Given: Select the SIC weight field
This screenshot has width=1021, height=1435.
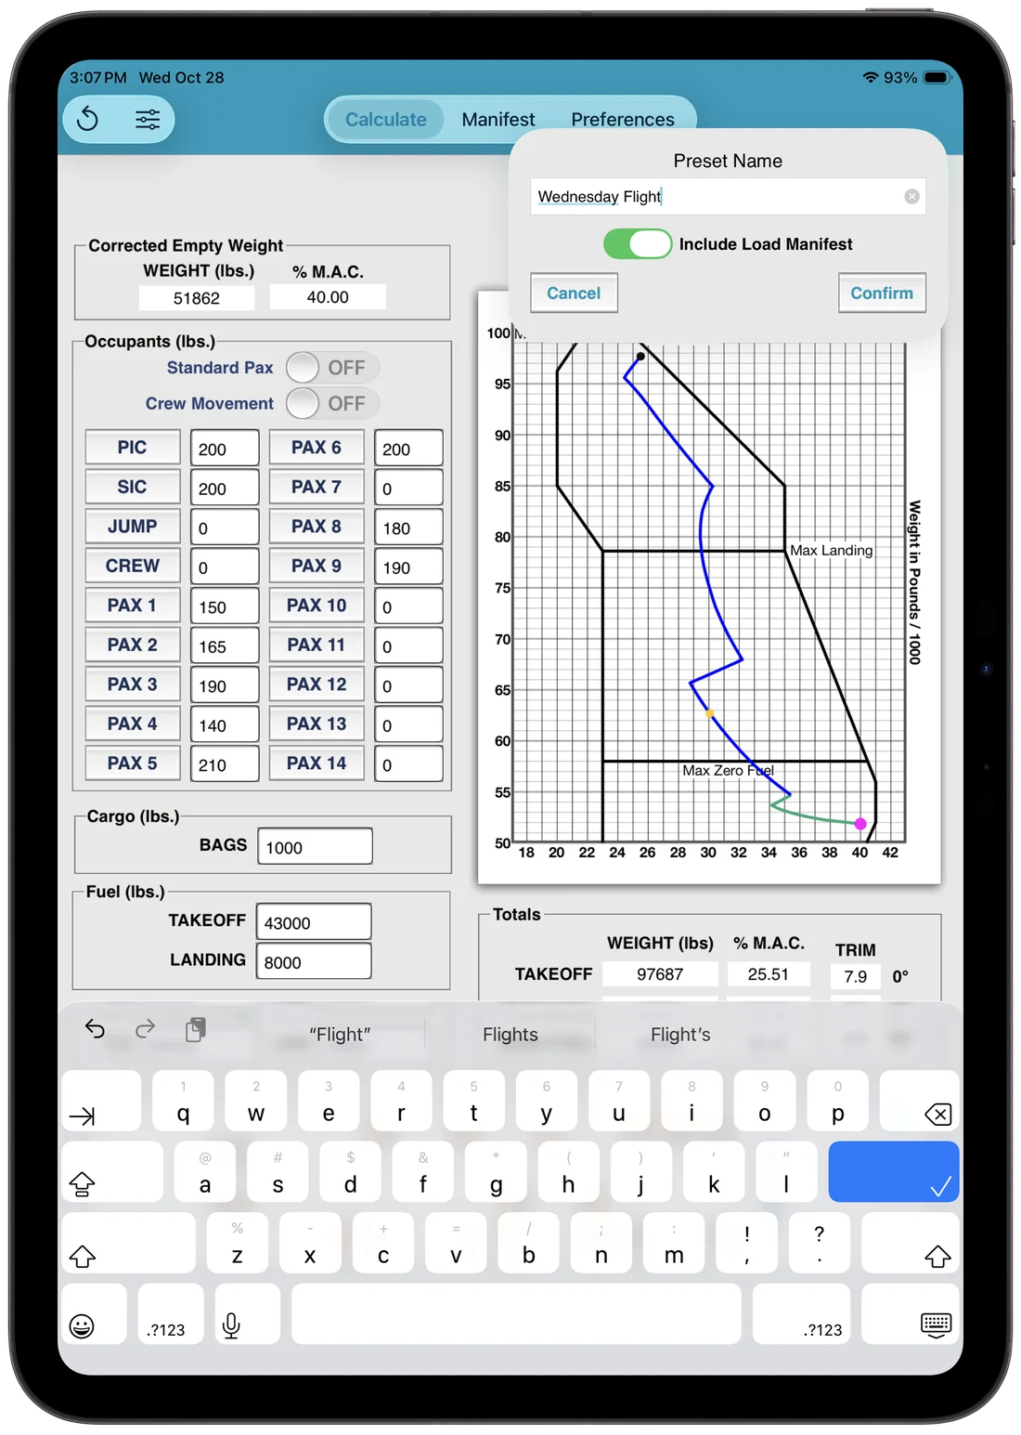Looking at the screenshot, I should tap(225, 488).
